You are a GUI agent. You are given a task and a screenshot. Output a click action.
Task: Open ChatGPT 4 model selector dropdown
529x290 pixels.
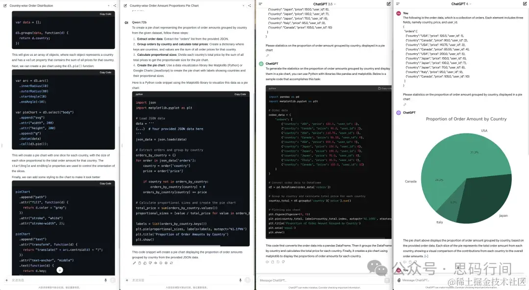pyautogui.click(x=461, y=4)
